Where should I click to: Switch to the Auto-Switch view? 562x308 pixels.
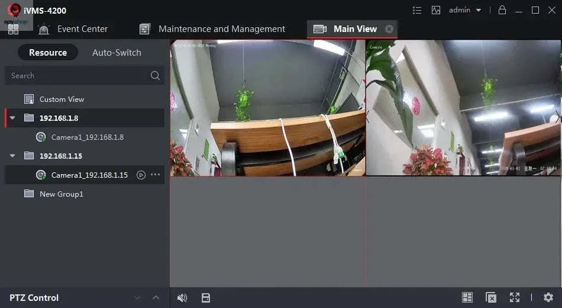point(117,52)
